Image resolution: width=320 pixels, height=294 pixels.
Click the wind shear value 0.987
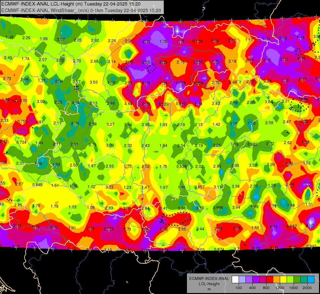(x=292, y=226)
